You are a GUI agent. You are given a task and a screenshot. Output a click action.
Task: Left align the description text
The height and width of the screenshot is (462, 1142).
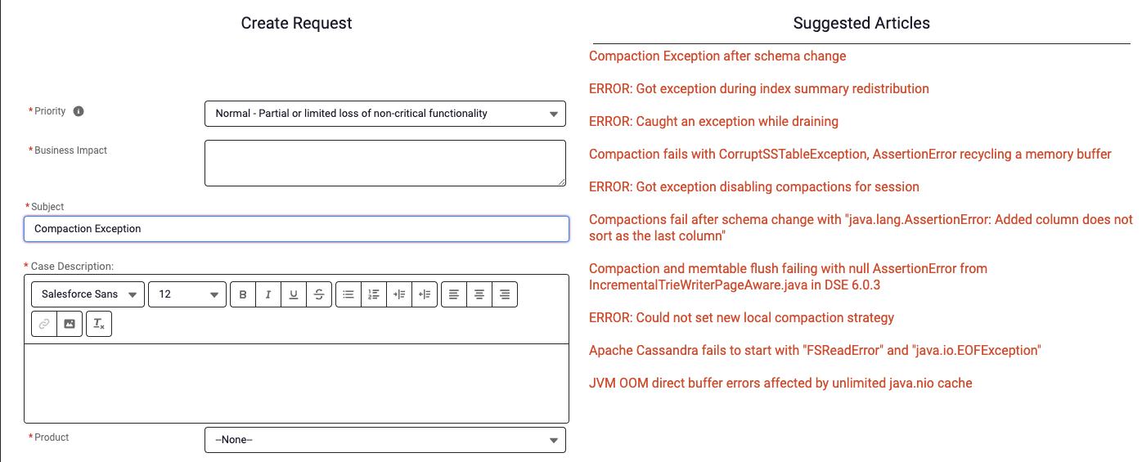pyautogui.click(x=454, y=294)
